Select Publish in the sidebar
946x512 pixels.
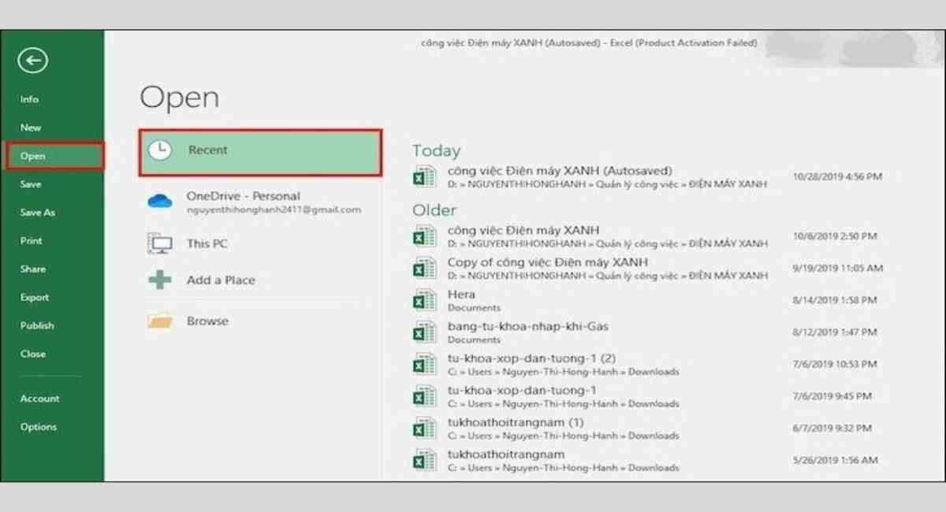coord(37,326)
